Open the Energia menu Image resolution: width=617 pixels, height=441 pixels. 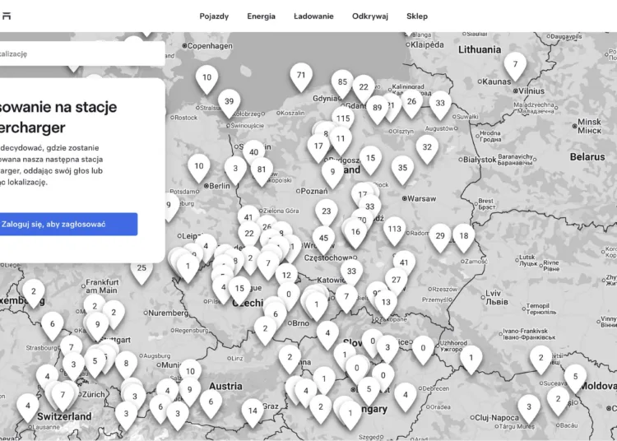[x=261, y=16]
